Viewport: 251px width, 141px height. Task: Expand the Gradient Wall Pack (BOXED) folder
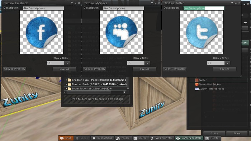click(x=66, y=80)
